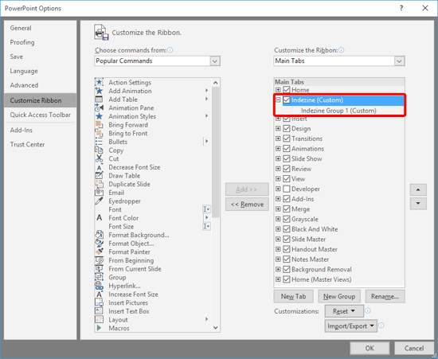Go to the Save options category
This screenshot has width=438, height=359.
coord(40,57)
